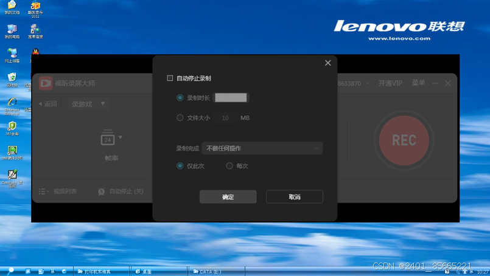Viewport: 490px width, 276px height.
Task: Expand hidden tray icons chevron
Action: [x=458, y=272]
